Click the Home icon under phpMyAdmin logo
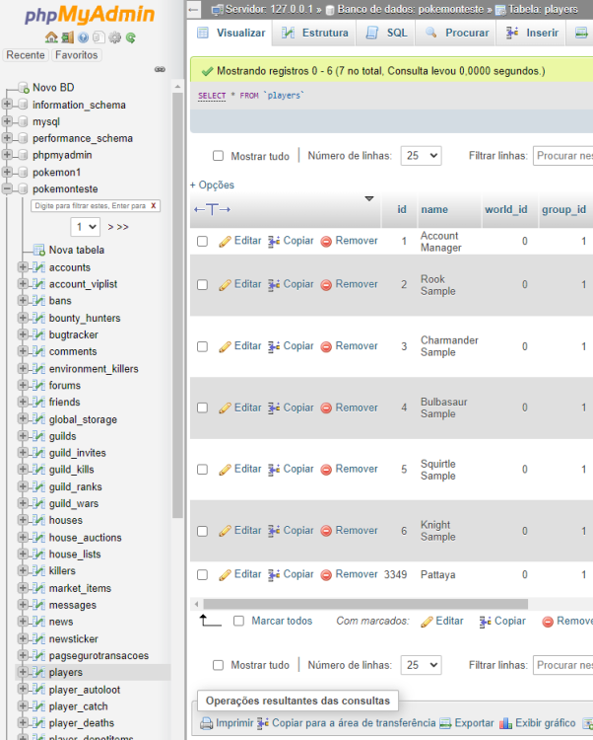This screenshot has height=740, width=593. coord(51,37)
